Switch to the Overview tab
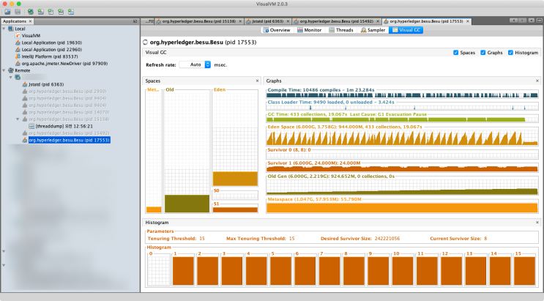The image size is (544, 301). coord(277,30)
